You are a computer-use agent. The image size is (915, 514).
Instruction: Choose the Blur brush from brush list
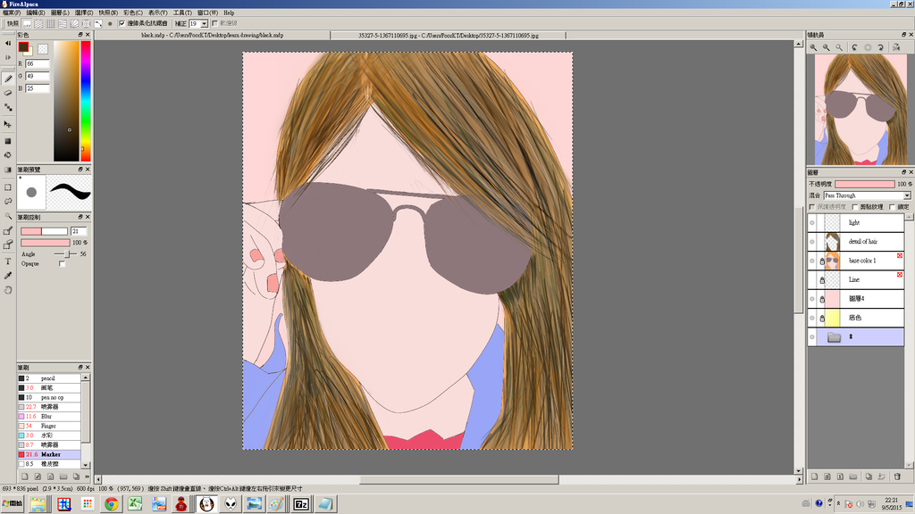[x=47, y=417]
